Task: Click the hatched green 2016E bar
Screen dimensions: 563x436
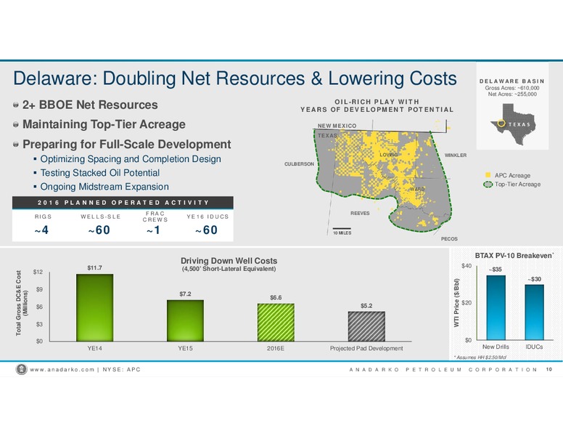Action: (276, 323)
